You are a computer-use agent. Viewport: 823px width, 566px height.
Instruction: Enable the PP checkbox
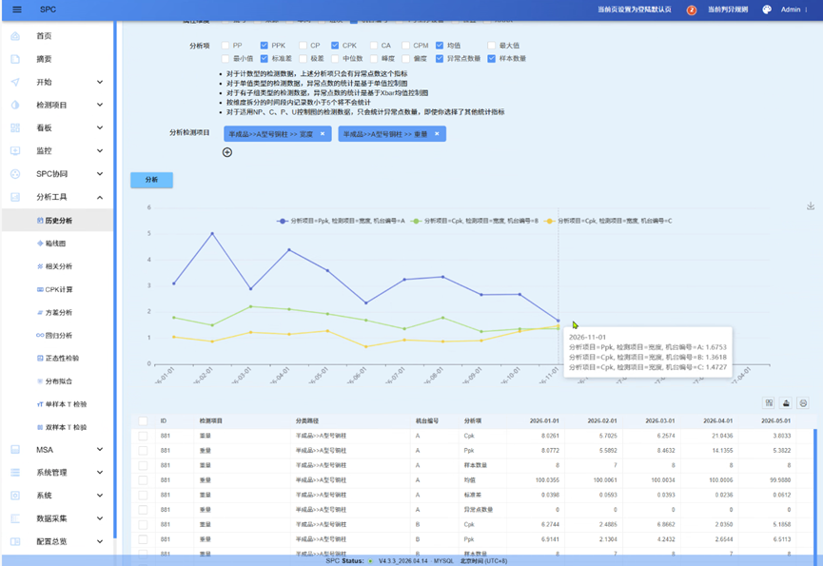[x=225, y=46]
